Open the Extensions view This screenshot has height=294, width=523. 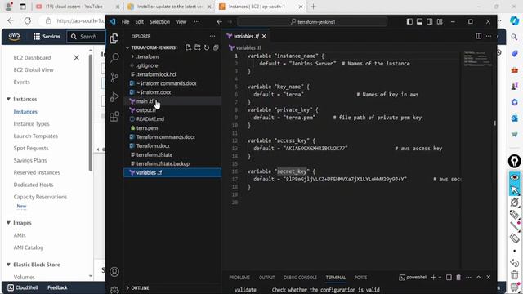coord(114,116)
